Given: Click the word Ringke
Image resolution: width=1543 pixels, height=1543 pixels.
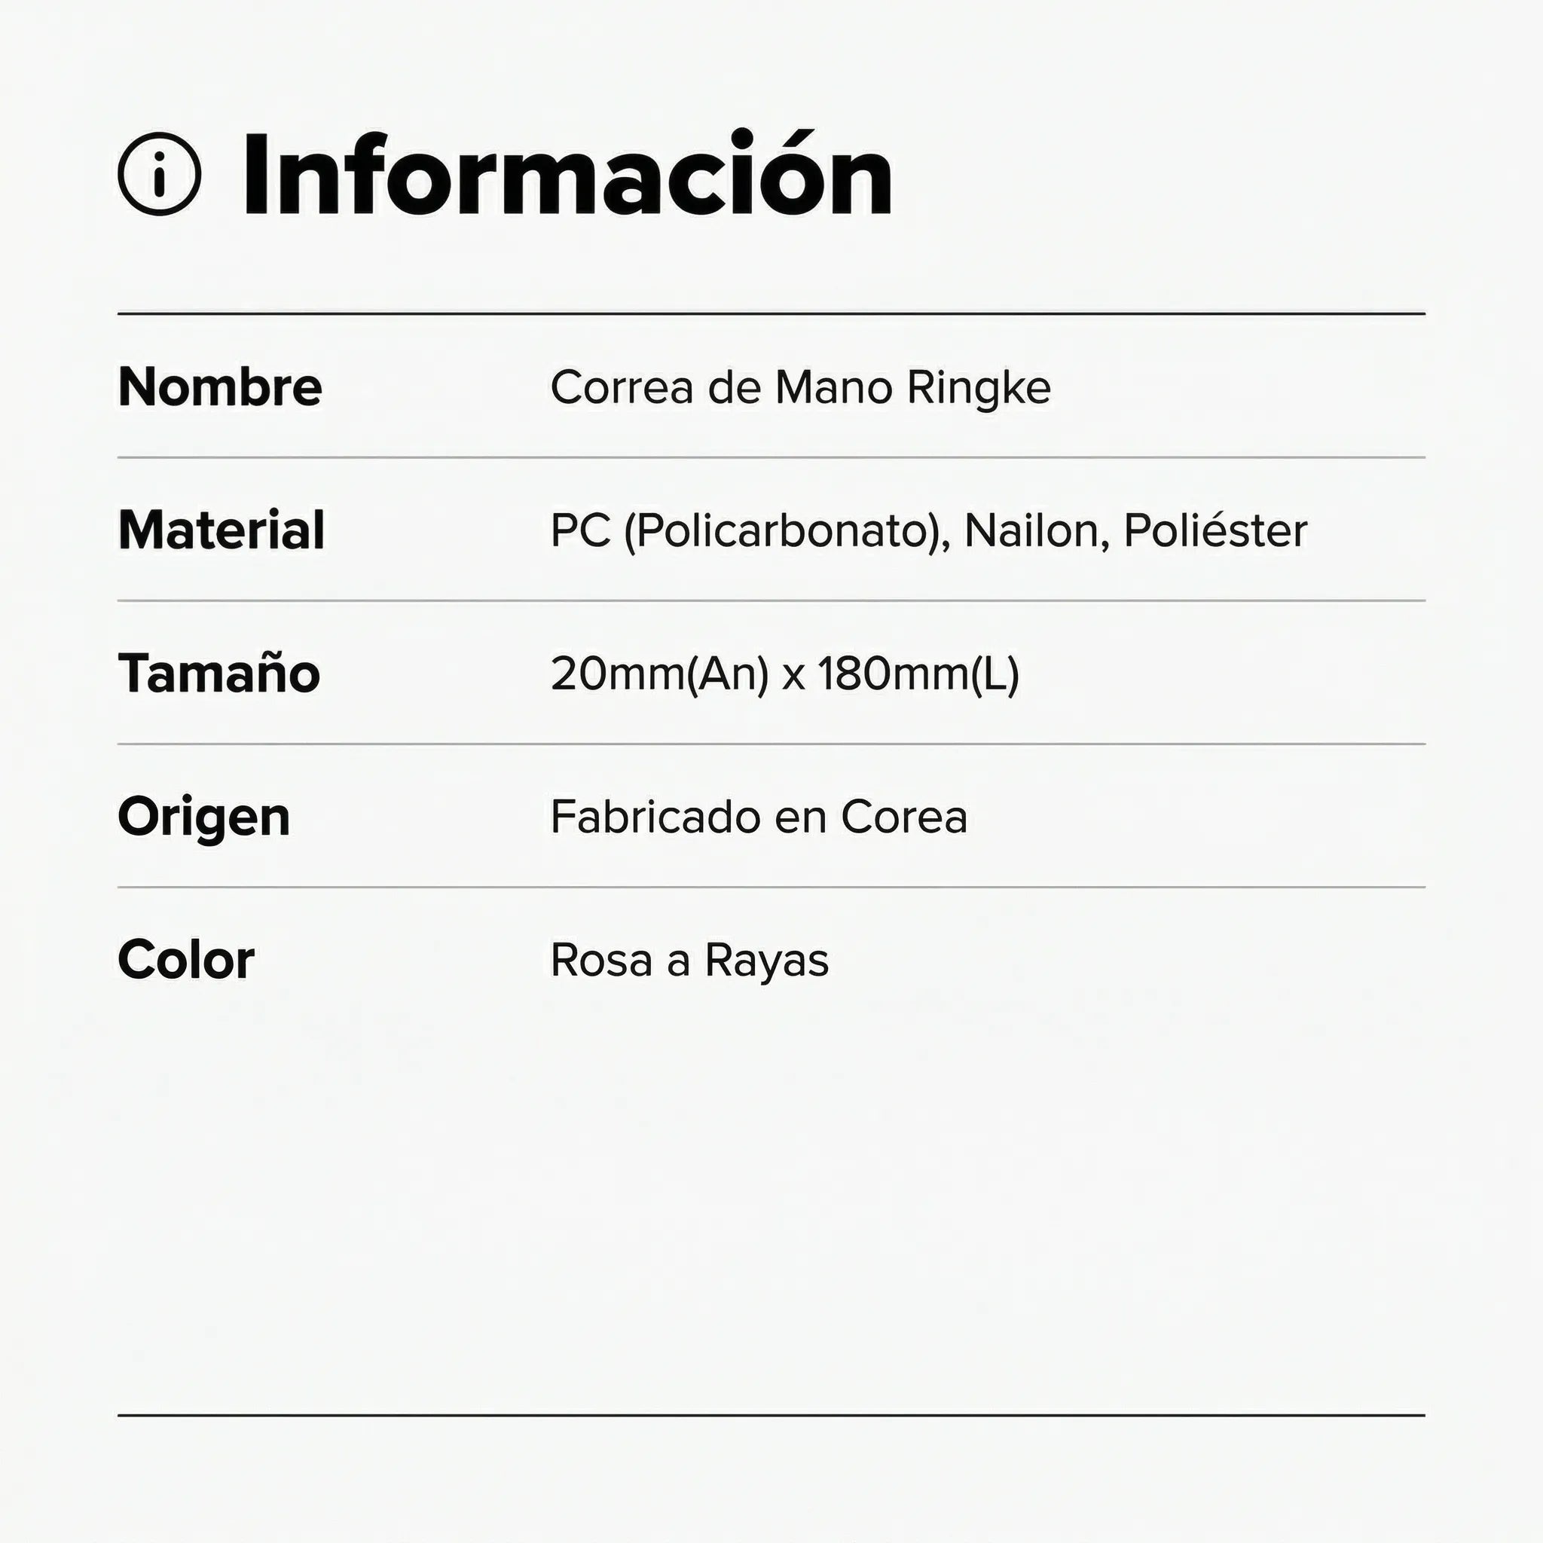Looking at the screenshot, I should 979,389.
